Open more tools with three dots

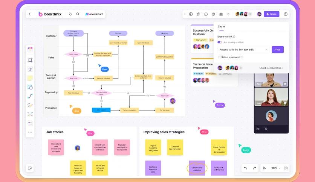pyautogui.click(x=30, y=132)
